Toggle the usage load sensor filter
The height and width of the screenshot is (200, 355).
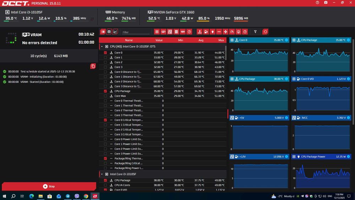click(239, 32)
